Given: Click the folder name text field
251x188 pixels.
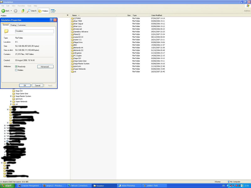Looking at the screenshot, I should click(34, 31).
